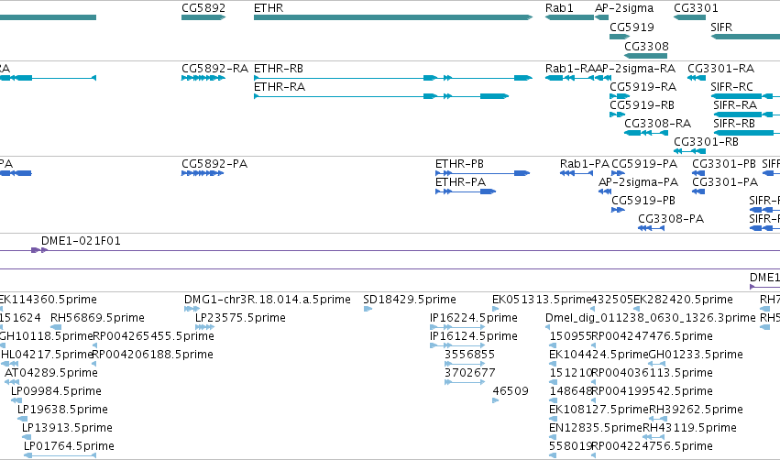The image size is (780, 460).
Task: Open protein Rab1-PA
Action: [x=585, y=164]
